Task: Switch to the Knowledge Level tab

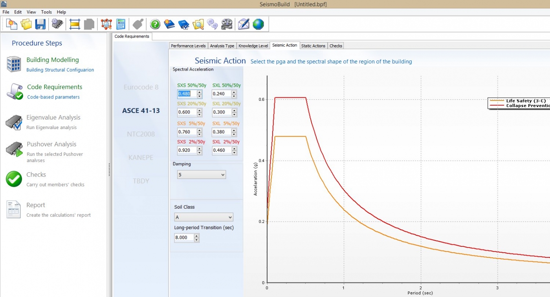Action: click(253, 46)
